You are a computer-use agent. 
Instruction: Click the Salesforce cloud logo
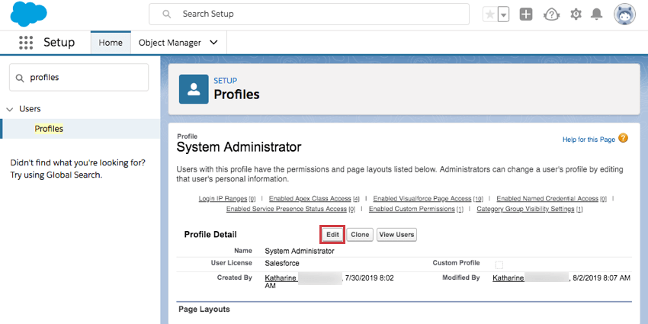coord(29,14)
